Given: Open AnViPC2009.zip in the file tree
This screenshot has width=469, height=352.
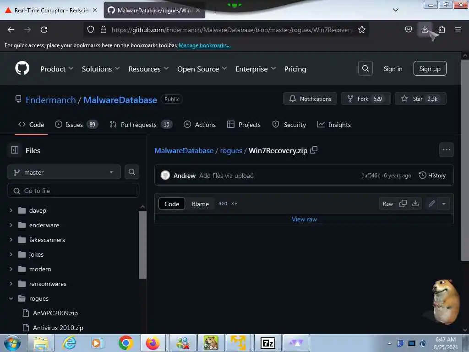Looking at the screenshot, I should 55,313.
